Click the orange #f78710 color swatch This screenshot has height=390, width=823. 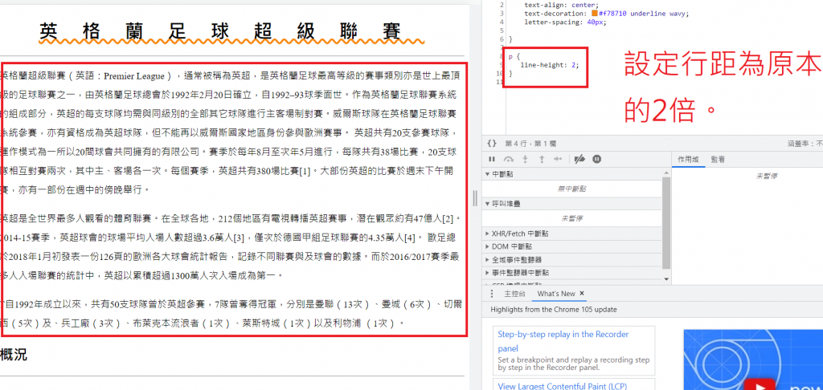[x=595, y=14]
